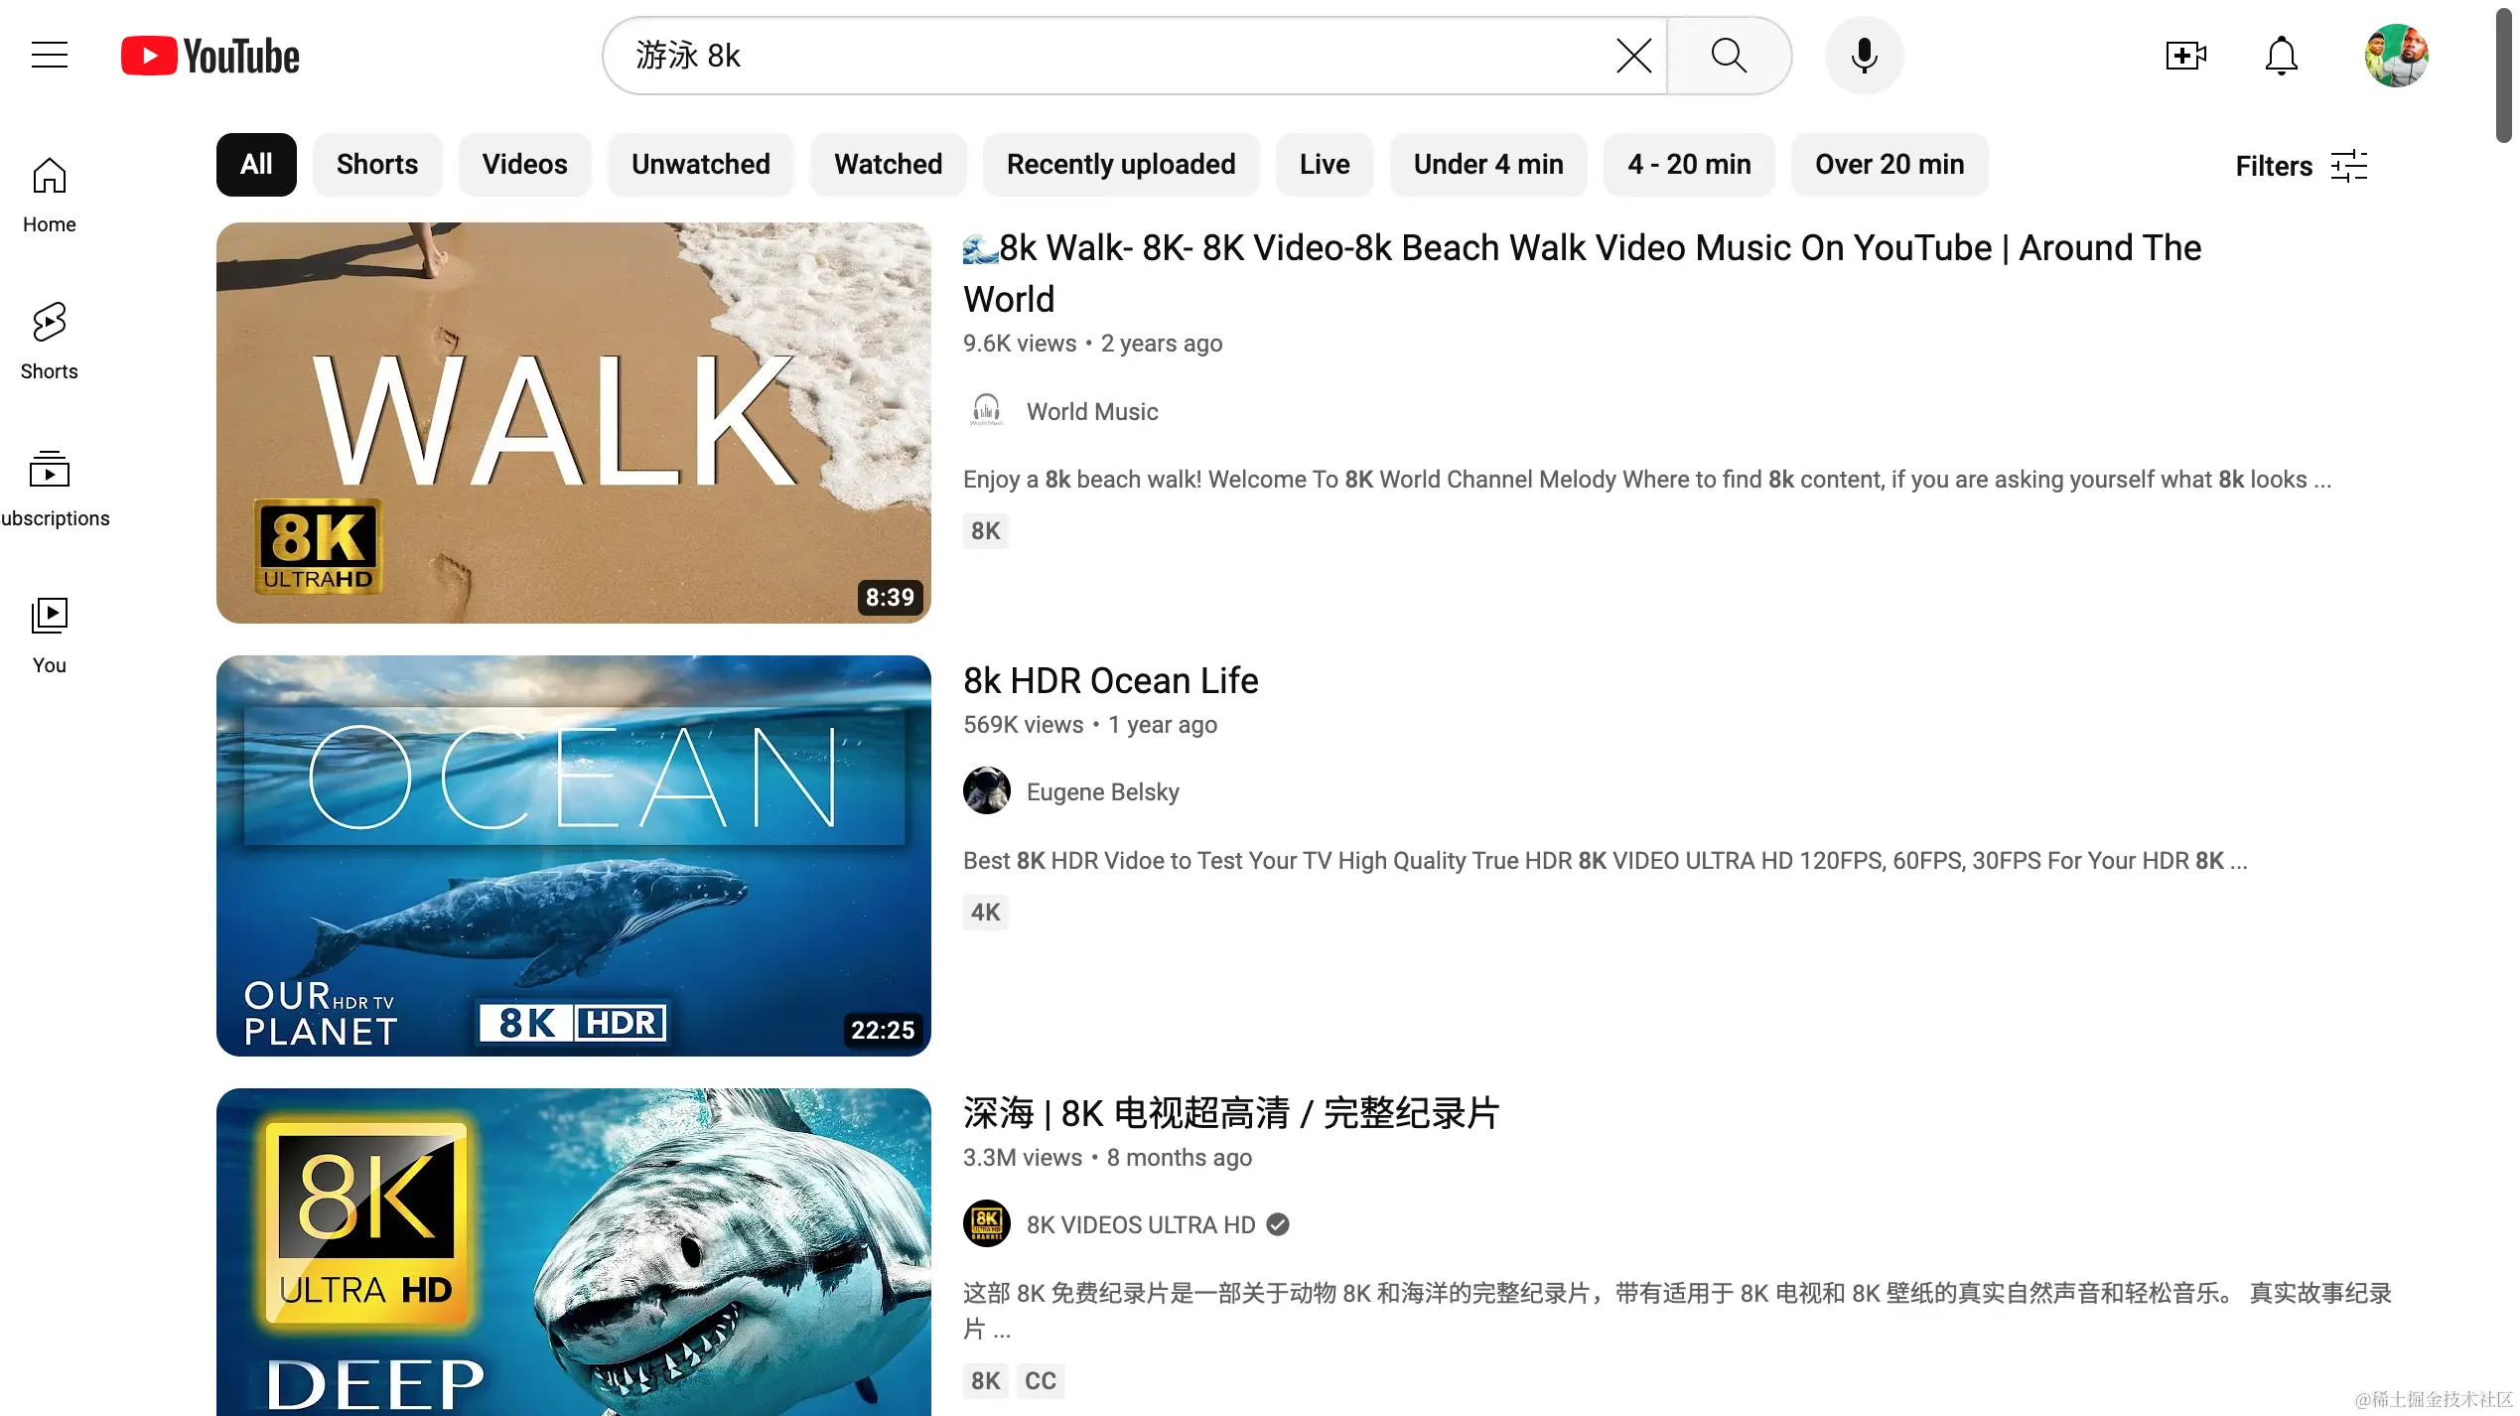
Task: Select the All filter chip
Action: (256, 165)
